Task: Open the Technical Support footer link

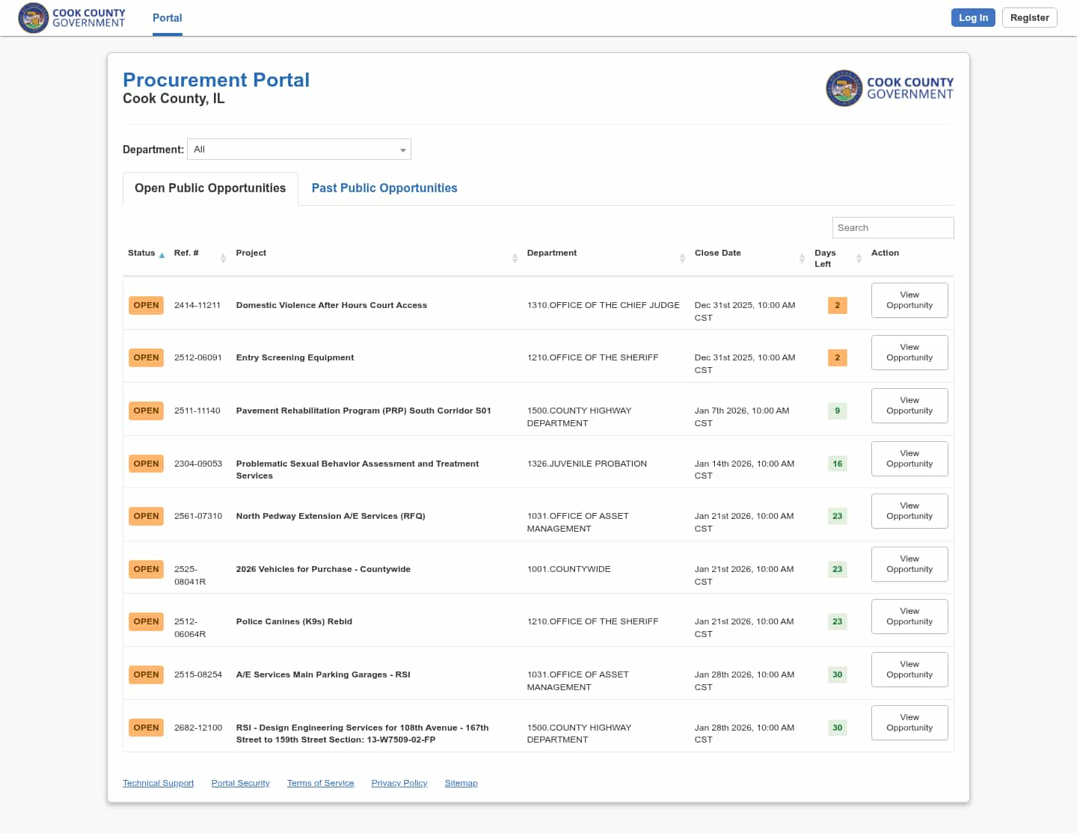Action: pyautogui.click(x=158, y=783)
